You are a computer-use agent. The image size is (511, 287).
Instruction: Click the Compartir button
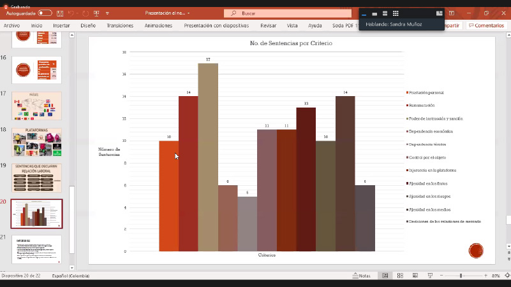[453, 25]
